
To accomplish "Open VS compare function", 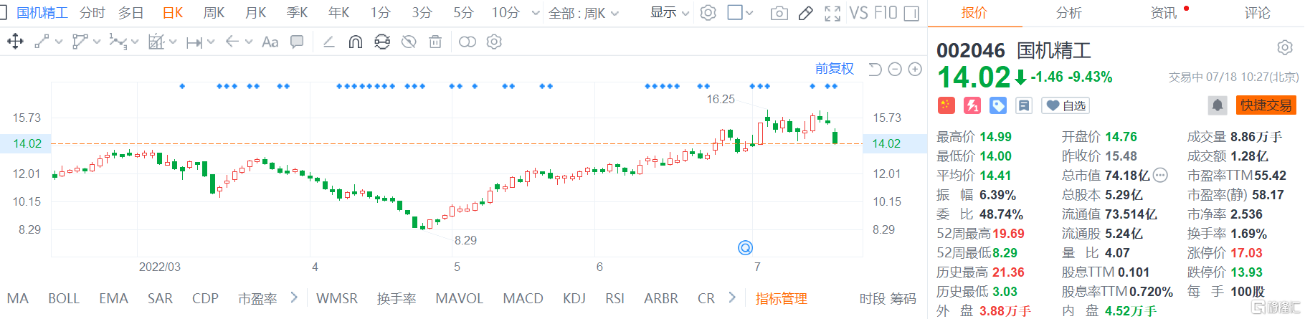I will (x=859, y=13).
